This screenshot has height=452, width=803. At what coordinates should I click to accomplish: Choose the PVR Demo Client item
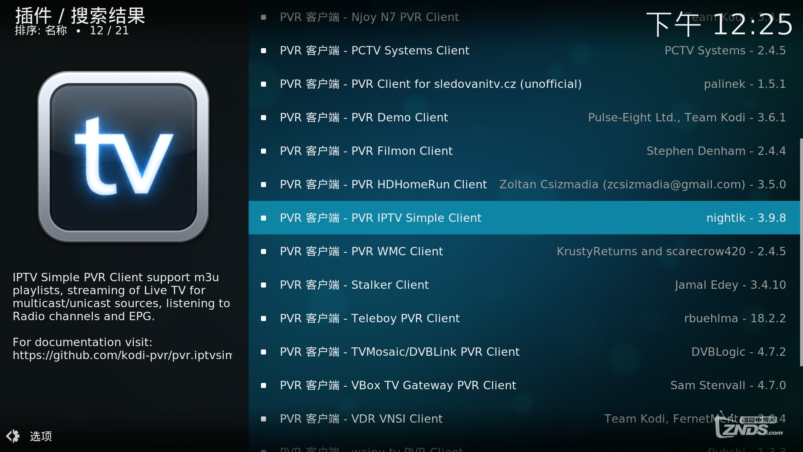coord(524,117)
